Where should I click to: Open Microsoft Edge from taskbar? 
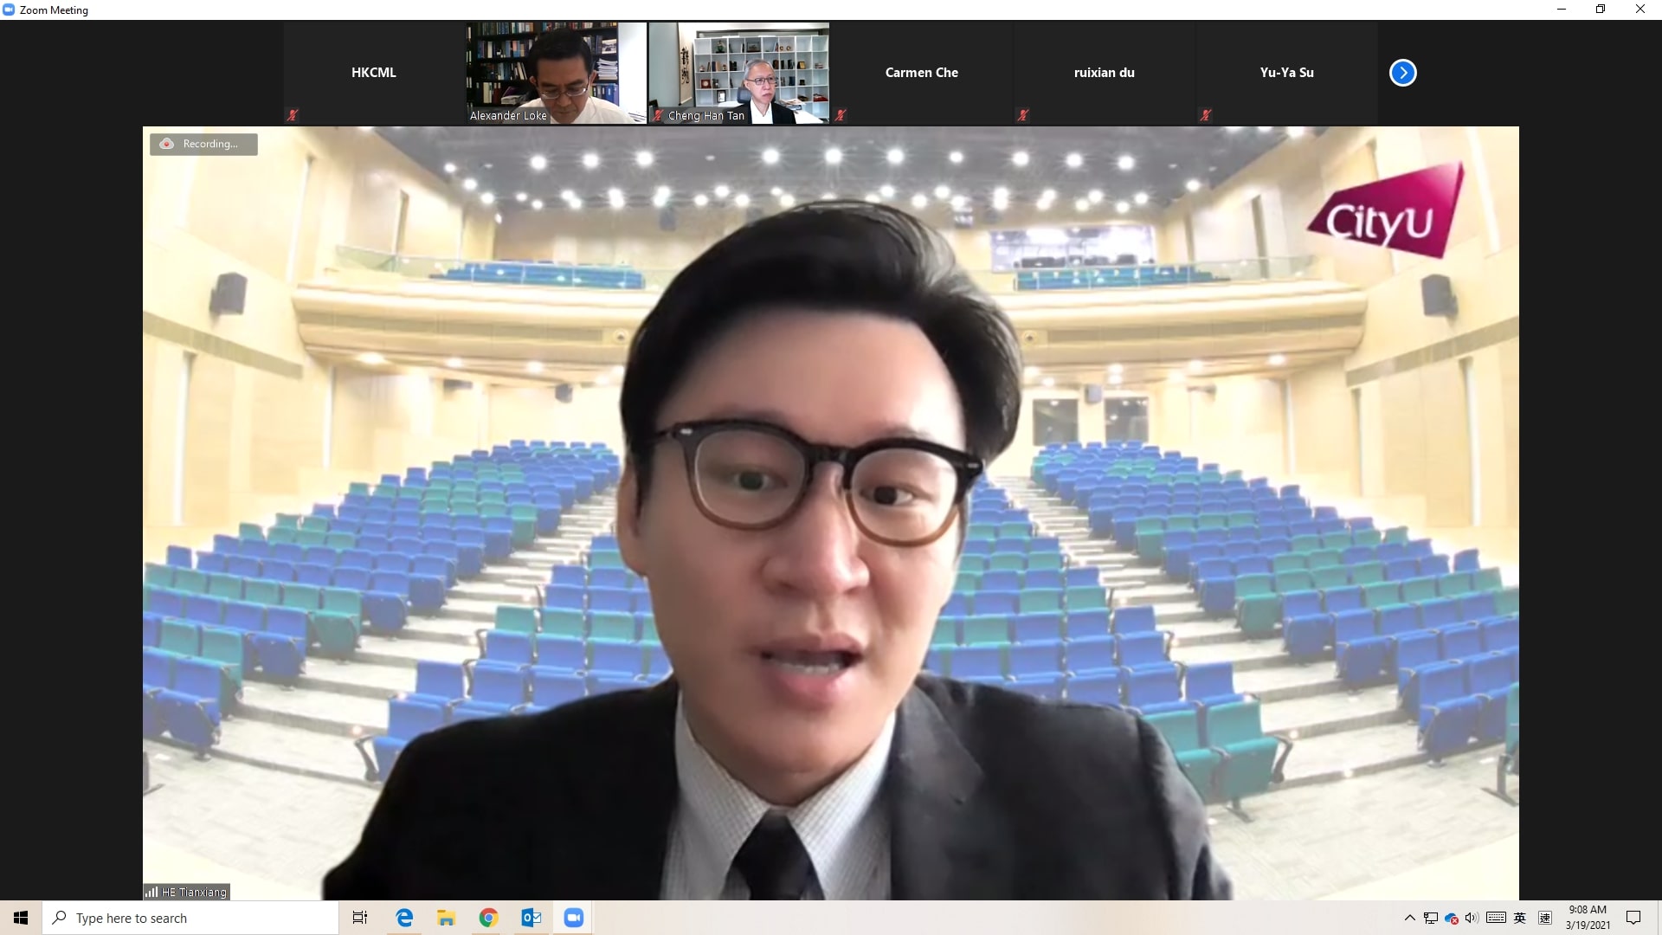coord(404,918)
